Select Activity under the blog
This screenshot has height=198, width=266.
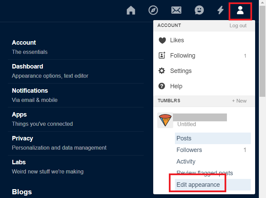pyautogui.click(x=213, y=162)
